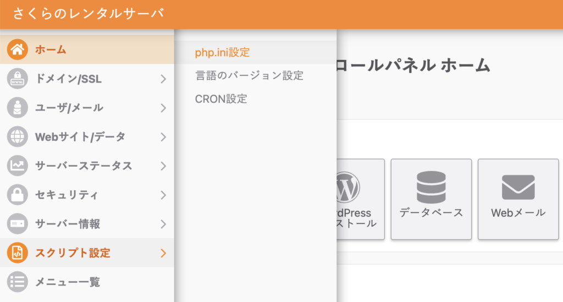Viewport: 563px width, 302px height.
Task: Click the database cylinder icon
Action: [431, 187]
